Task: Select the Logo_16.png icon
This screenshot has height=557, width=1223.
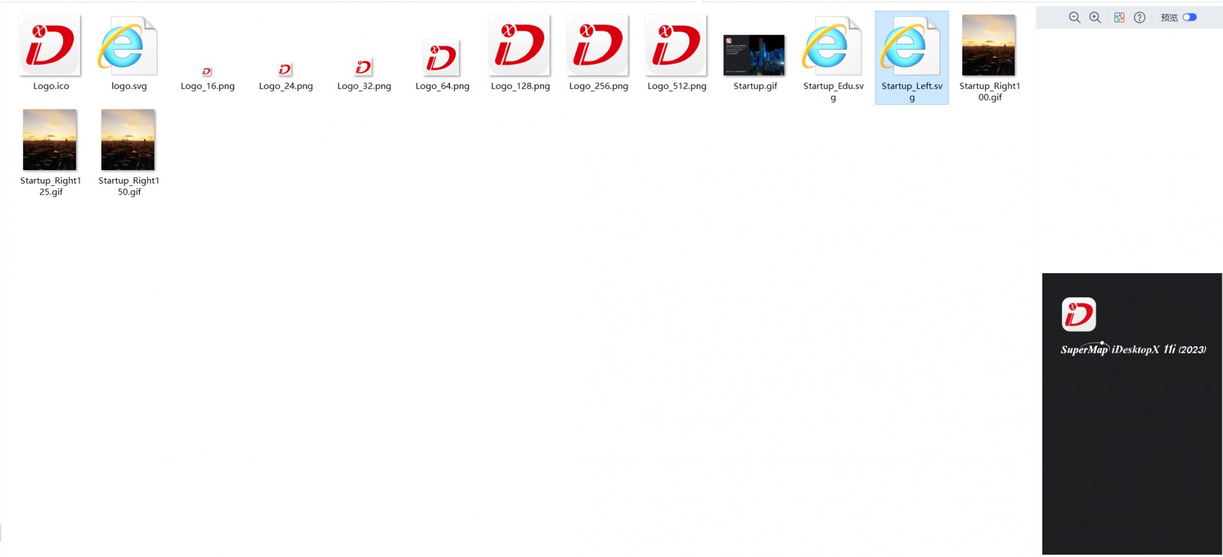Action: click(x=207, y=71)
